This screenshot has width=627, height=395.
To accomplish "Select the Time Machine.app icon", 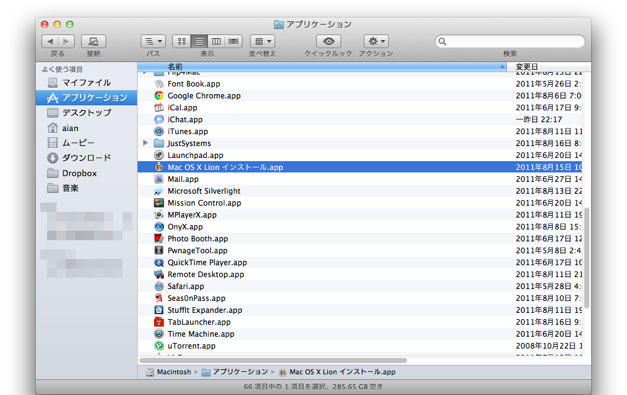I will pyautogui.click(x=159, y=334).
